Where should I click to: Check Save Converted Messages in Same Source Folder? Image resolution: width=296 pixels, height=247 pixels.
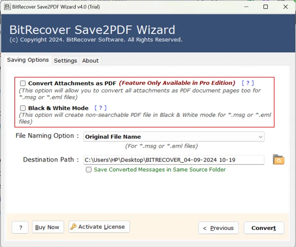click(88, 170)
